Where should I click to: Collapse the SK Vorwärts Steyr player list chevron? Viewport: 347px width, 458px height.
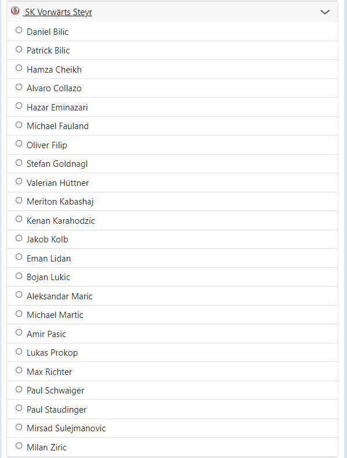coord(325,12)
